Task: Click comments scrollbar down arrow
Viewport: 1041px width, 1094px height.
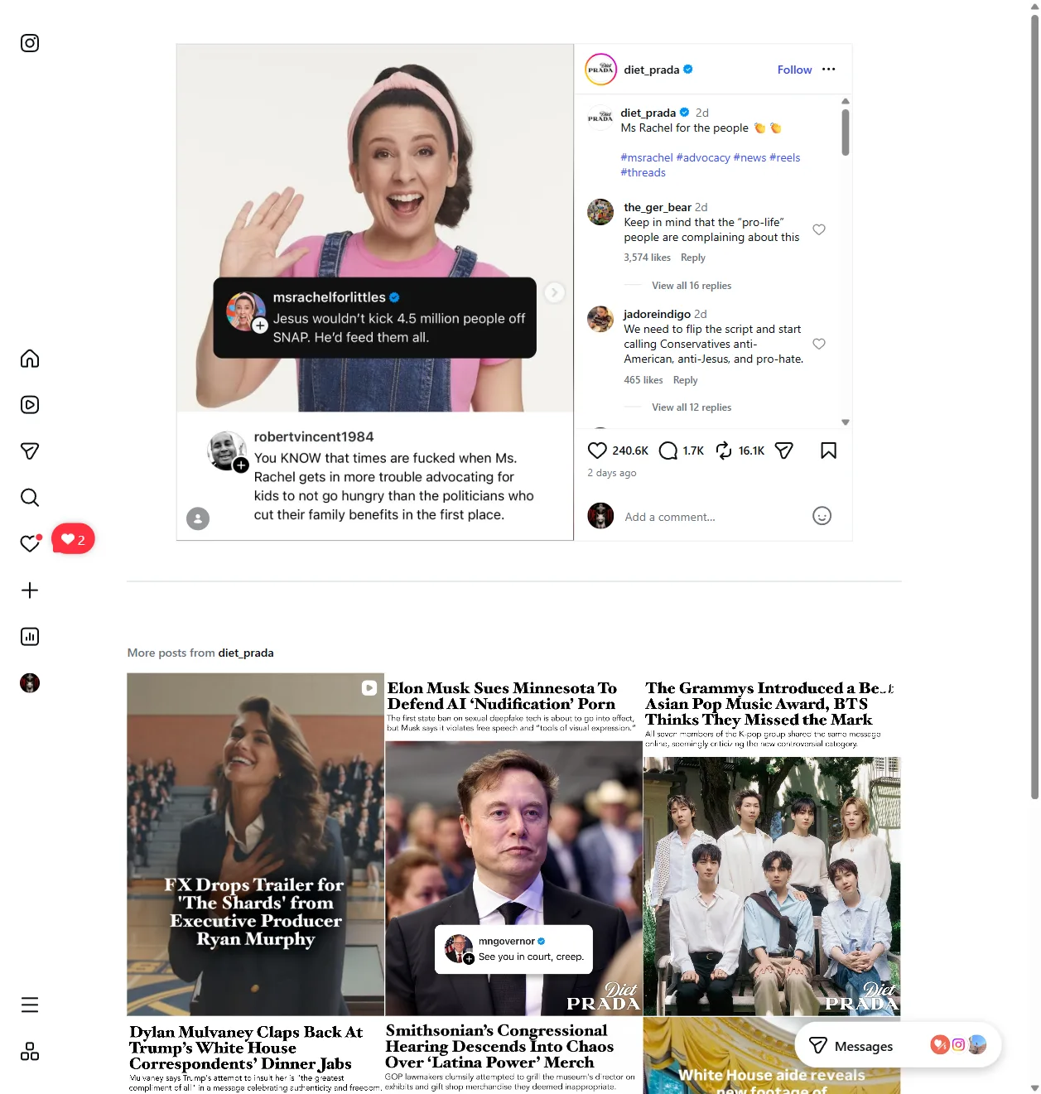Action: point(846,422)
